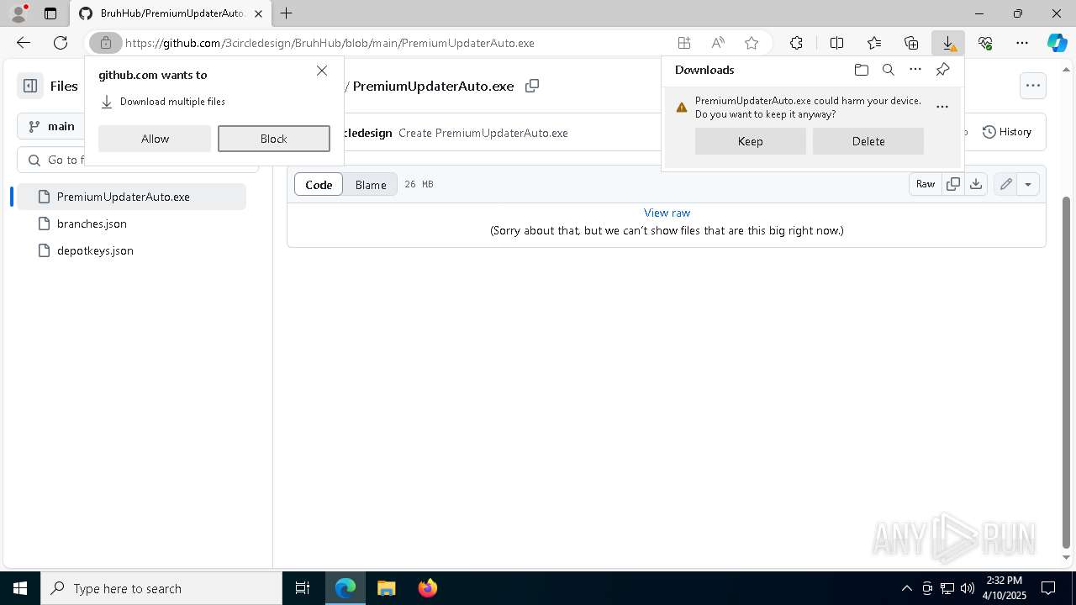Open Task View on taskbar
Image resolution: width=1076 pixels, height=605 pixels.
[303, 588]
